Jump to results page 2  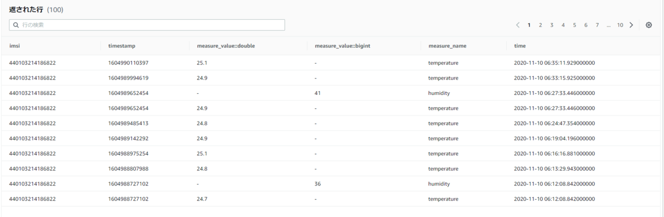click(541, 25)
